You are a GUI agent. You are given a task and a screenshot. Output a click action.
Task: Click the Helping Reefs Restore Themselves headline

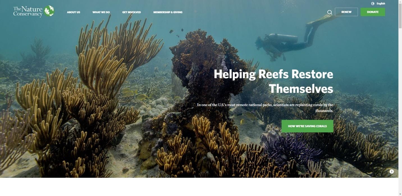[x=273, y=82]
